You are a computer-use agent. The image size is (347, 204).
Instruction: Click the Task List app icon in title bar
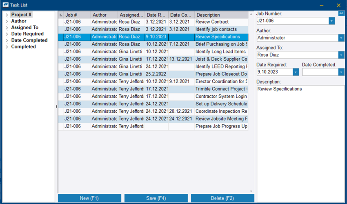(6, 5)
